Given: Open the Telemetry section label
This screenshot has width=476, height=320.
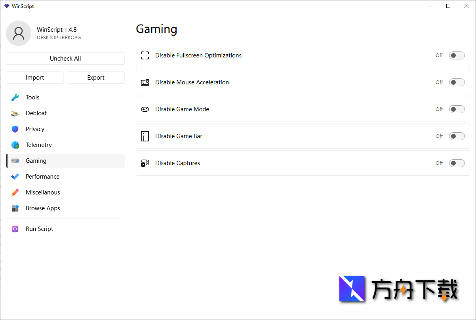Looking at the screenshot, I should pyautogui.click(x=39, y=145).
